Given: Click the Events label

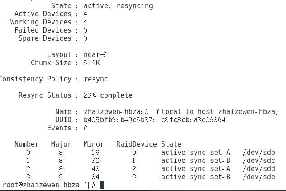Looking at the screenshot, I should 60,128.
